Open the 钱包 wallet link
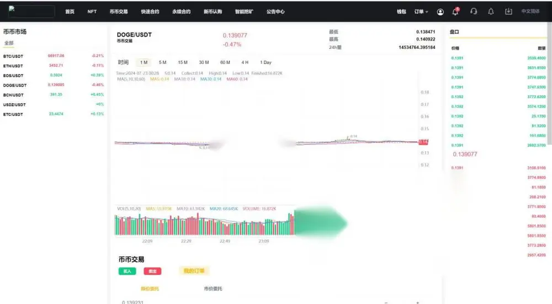This screenshot has width=552, height=304. 401,12
